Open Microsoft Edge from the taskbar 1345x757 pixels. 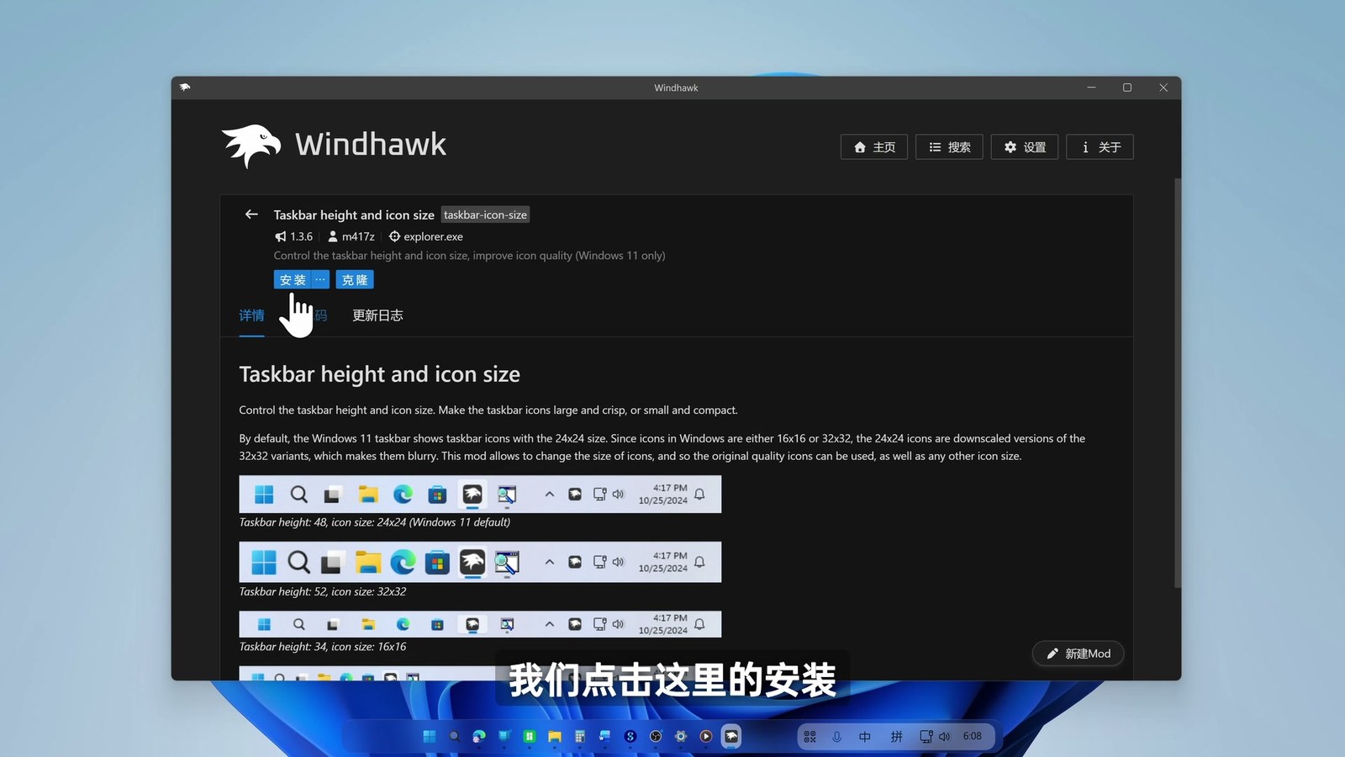coord(479,737)
